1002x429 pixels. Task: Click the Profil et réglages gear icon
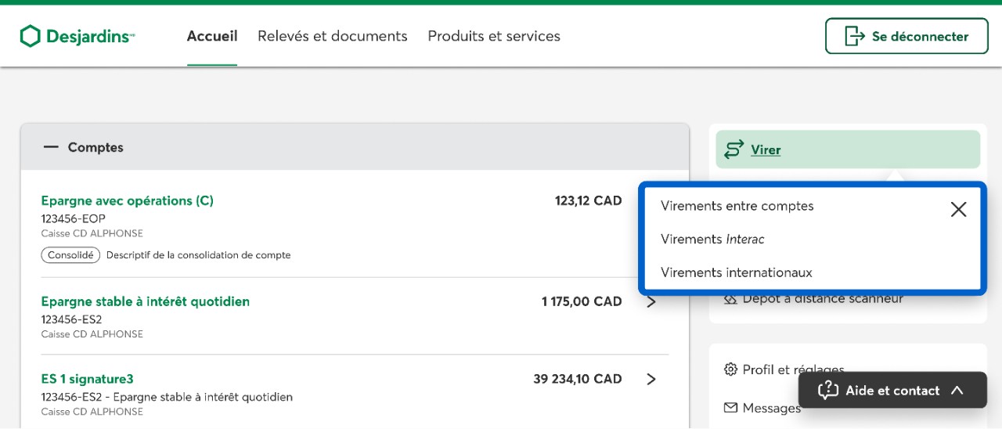coord(730,370)
